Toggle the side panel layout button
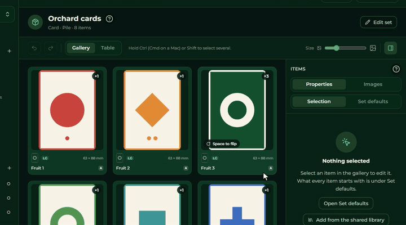This screenshot has height=225, width=406. coord(390,48)
